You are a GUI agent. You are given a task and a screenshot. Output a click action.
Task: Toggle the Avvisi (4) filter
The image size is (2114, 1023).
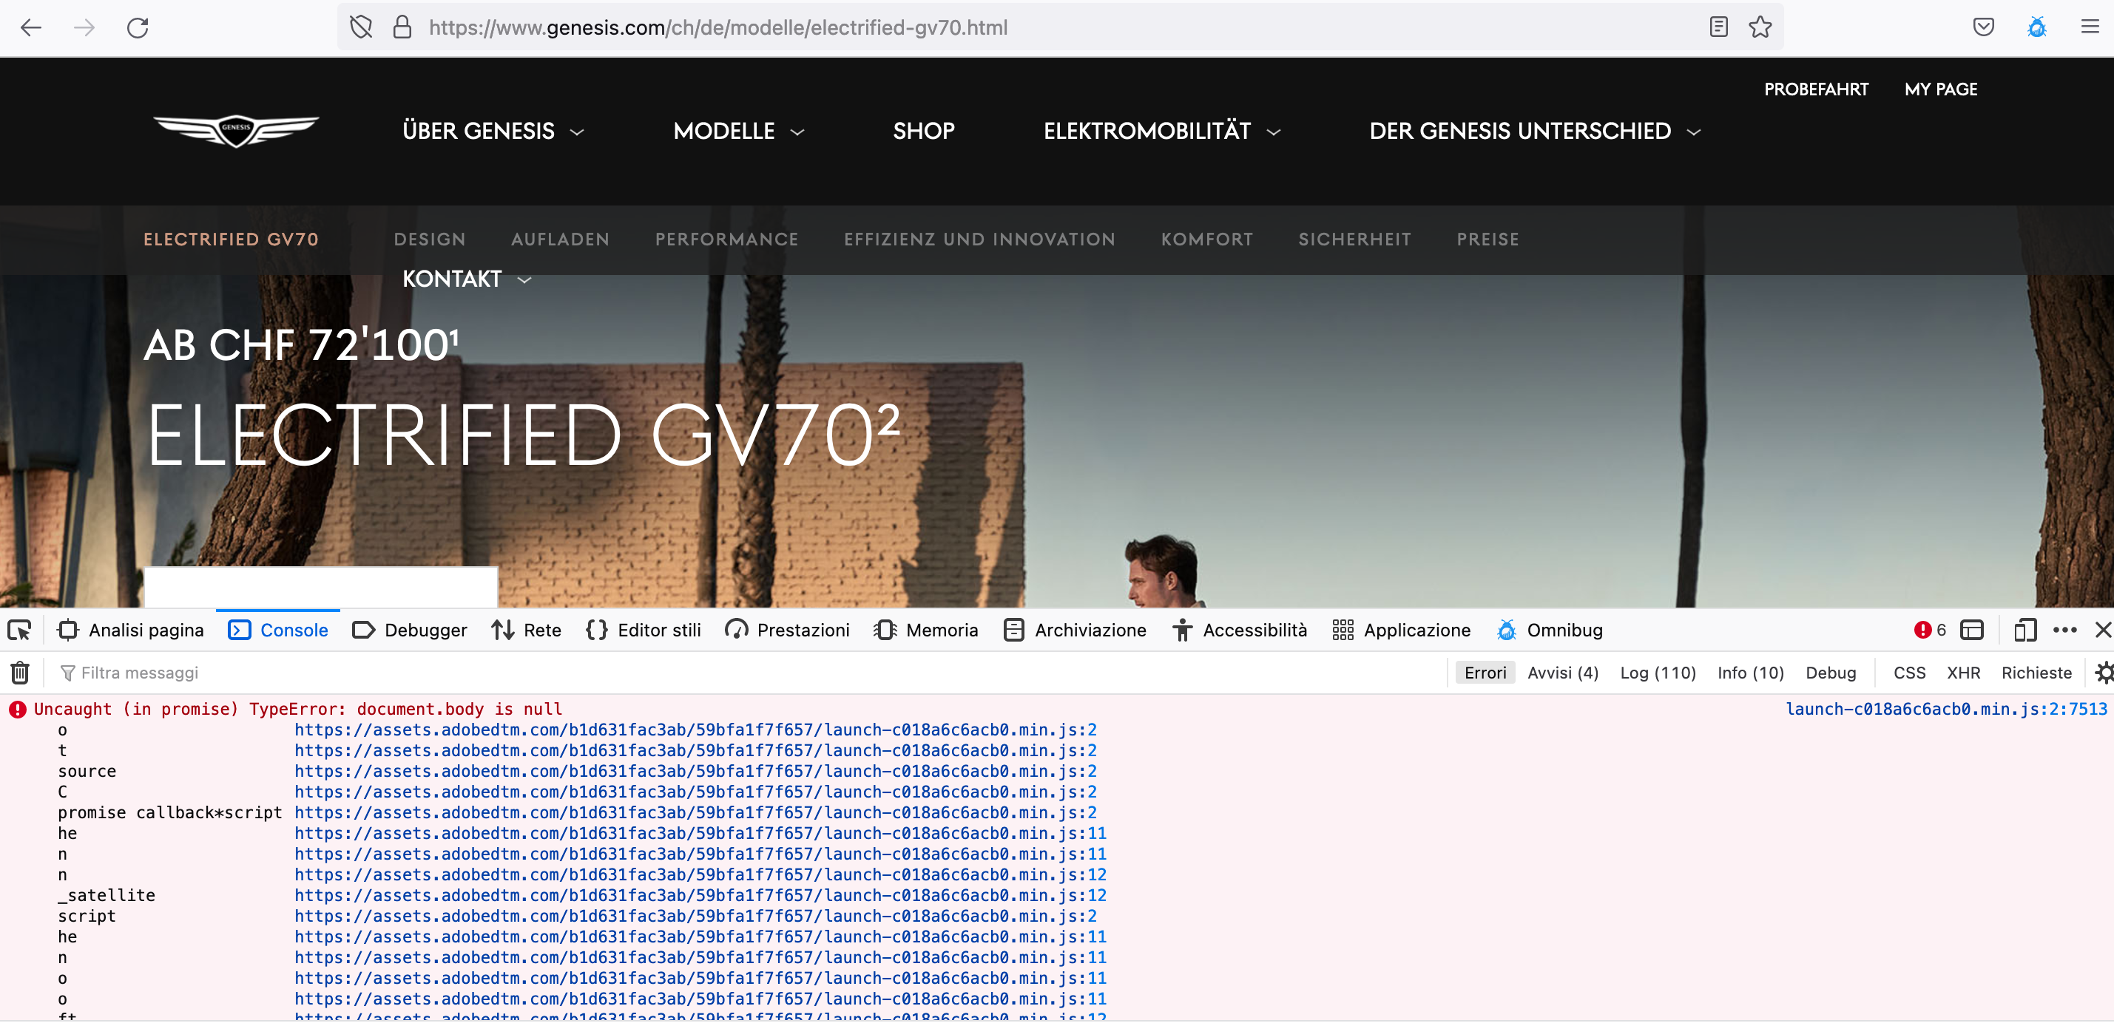tap(1562, 673)
